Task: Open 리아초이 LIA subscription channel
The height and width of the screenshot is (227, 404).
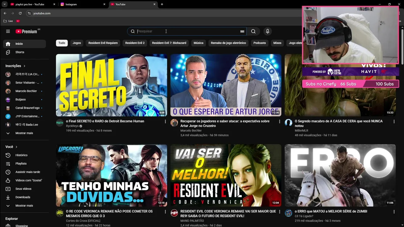Action: (24, 74)
